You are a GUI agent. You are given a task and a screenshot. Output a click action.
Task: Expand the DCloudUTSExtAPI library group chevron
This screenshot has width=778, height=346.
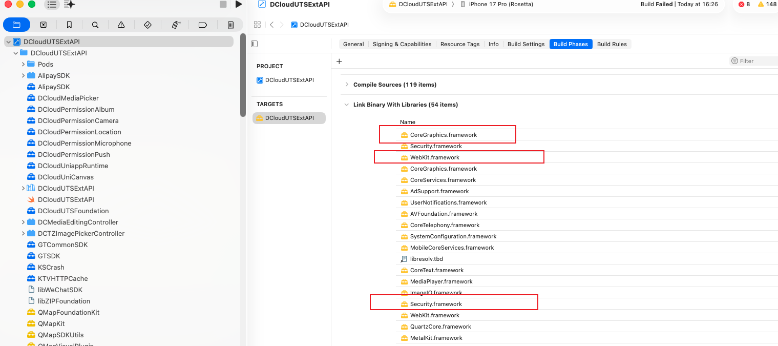[x=23, y=188]
